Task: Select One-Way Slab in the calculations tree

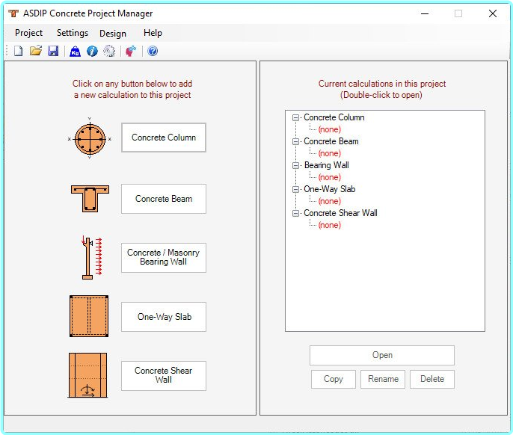Action: 330,189
